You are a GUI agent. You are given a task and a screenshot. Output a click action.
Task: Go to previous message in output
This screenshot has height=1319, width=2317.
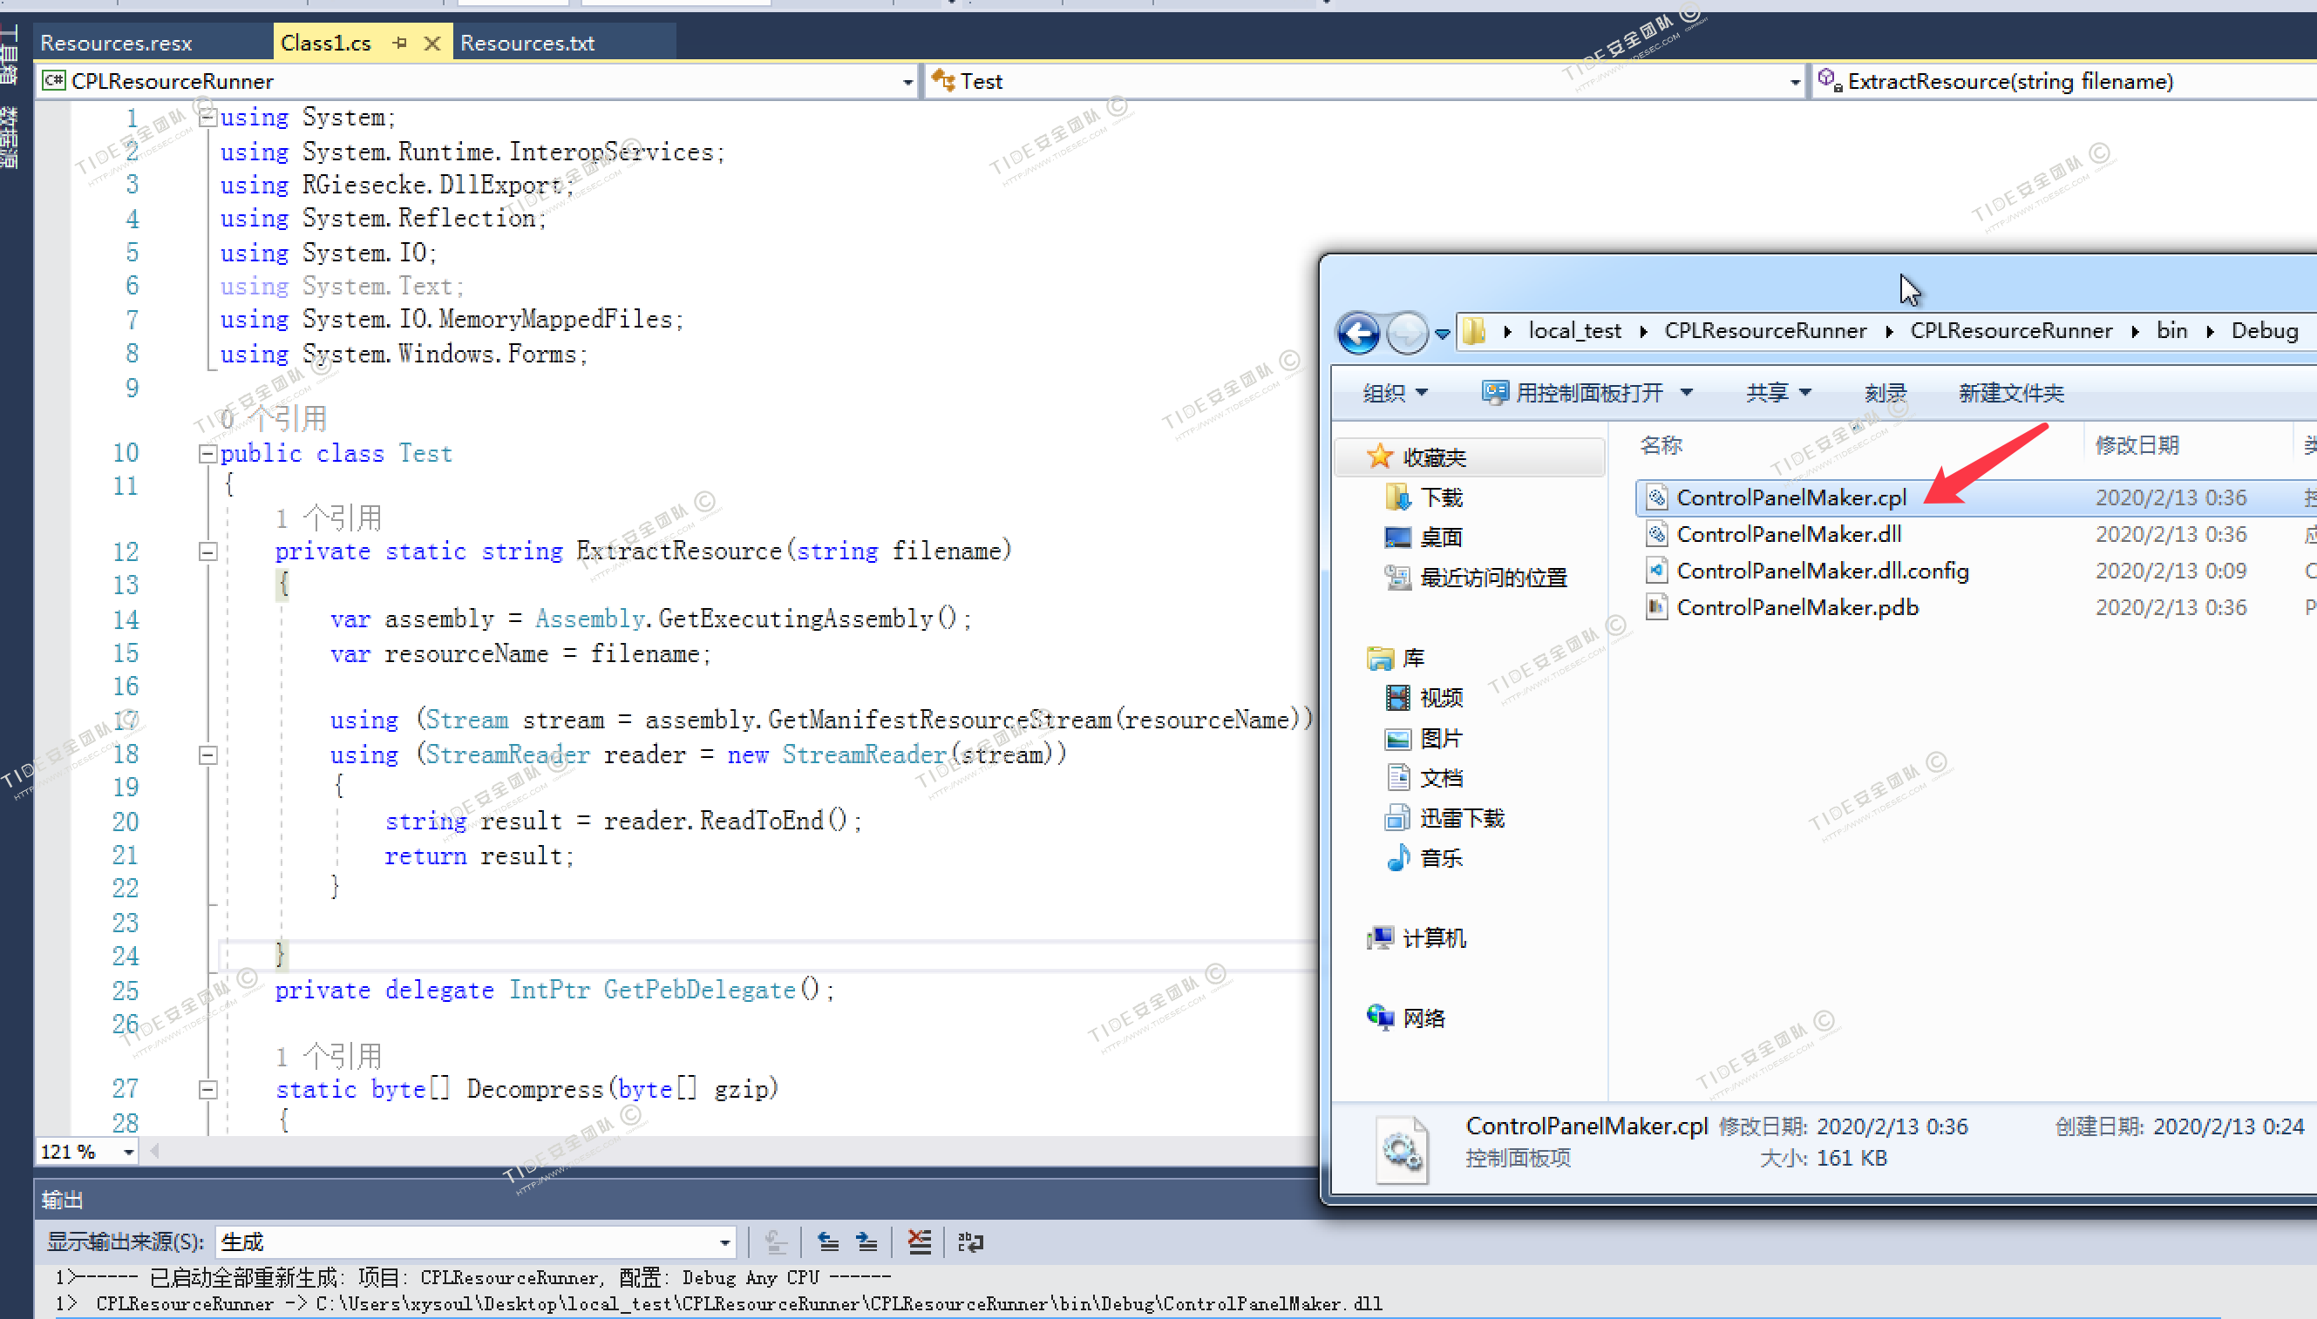827,1241
